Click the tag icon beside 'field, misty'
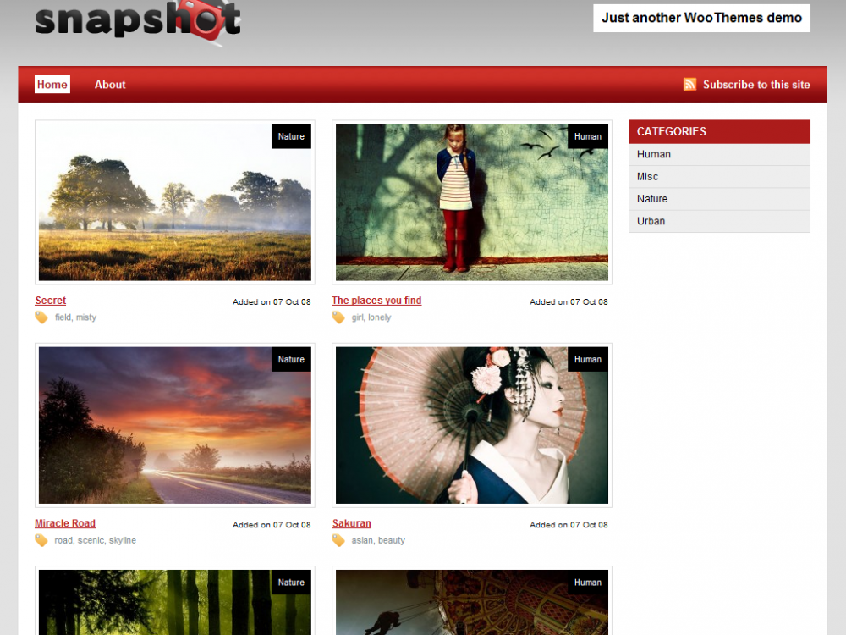Viewport: 846px width, 635px height. 41,317
